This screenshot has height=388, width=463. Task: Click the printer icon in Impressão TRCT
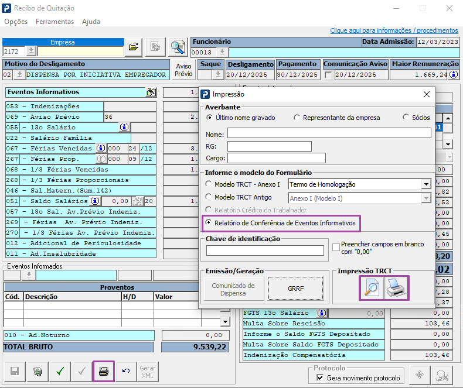(x=396, y=288)
